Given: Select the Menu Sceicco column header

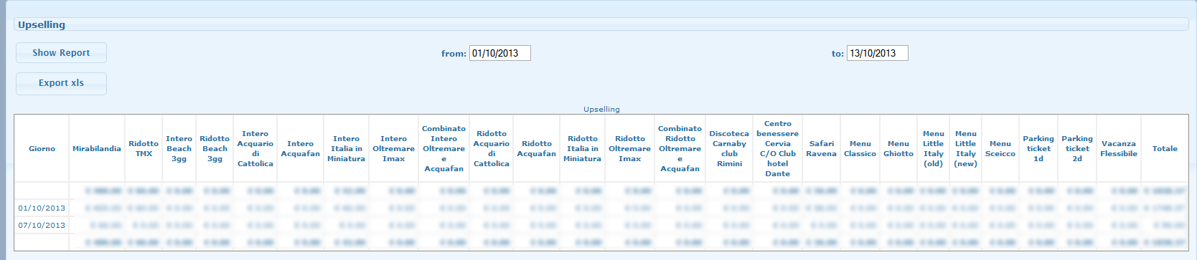Looking at the screenshot, I should (x=1000, y=148).
